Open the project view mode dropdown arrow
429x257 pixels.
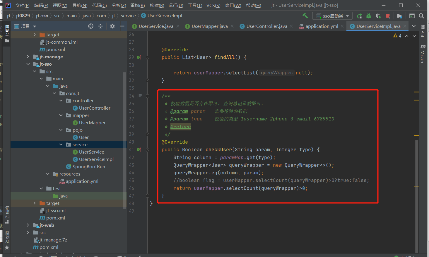point(35,26)
